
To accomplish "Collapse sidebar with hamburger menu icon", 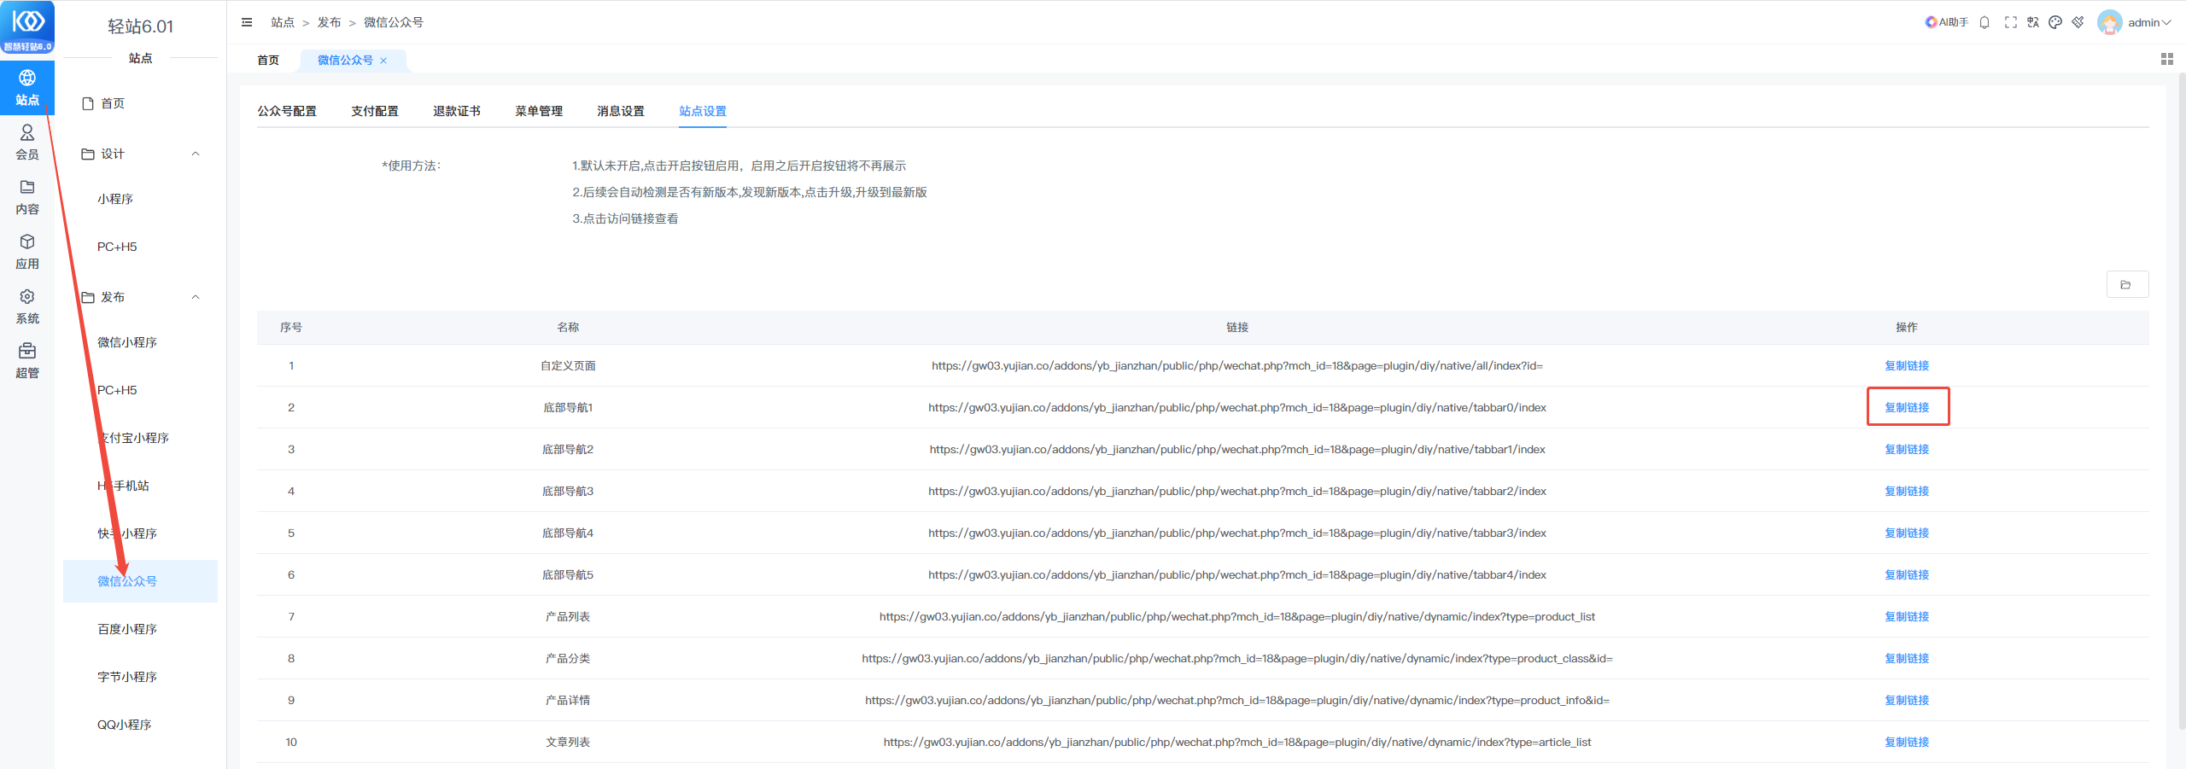I will 247,22.
